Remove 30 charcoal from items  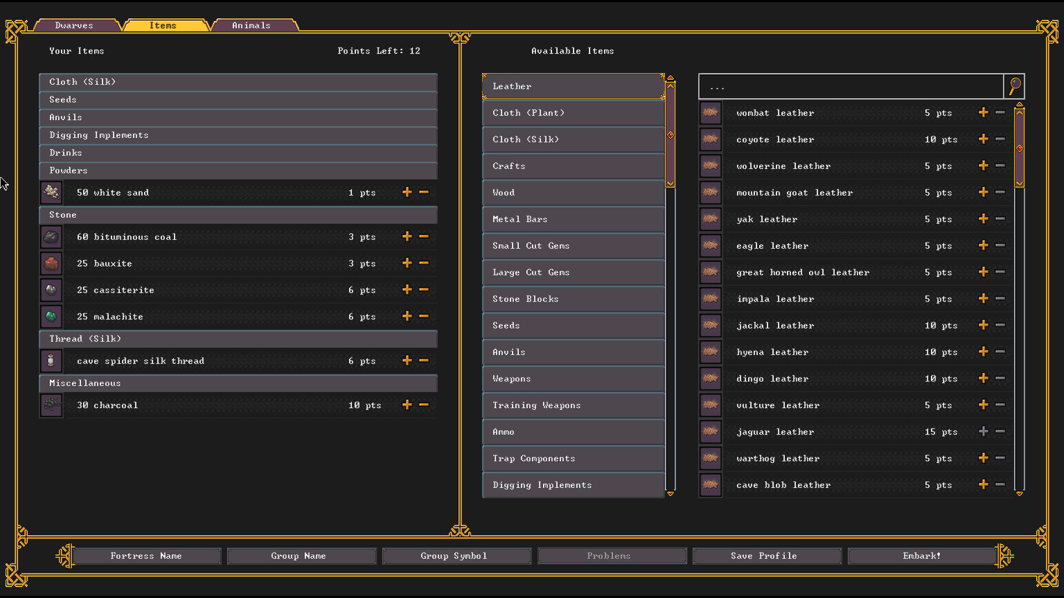[424, 404]
